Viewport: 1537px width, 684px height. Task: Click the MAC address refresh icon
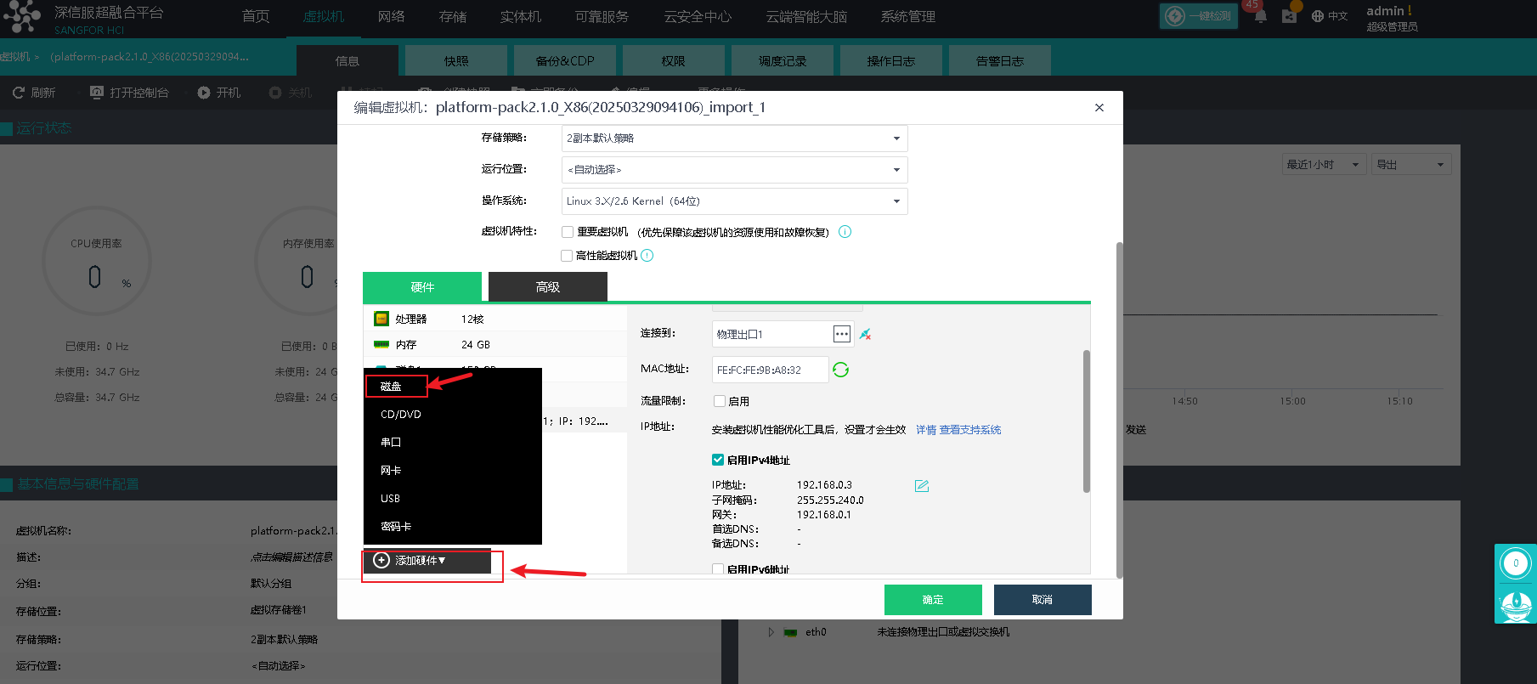tap(840, 370)
